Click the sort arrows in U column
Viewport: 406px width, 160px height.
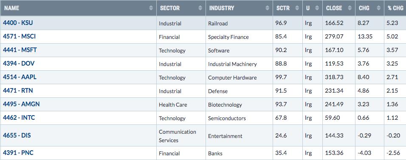(x=317, y=8)
